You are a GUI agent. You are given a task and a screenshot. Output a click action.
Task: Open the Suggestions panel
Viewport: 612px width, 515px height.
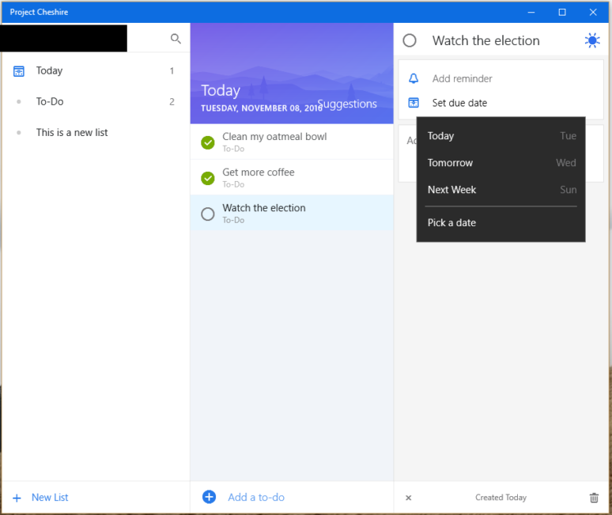point(348,104)
